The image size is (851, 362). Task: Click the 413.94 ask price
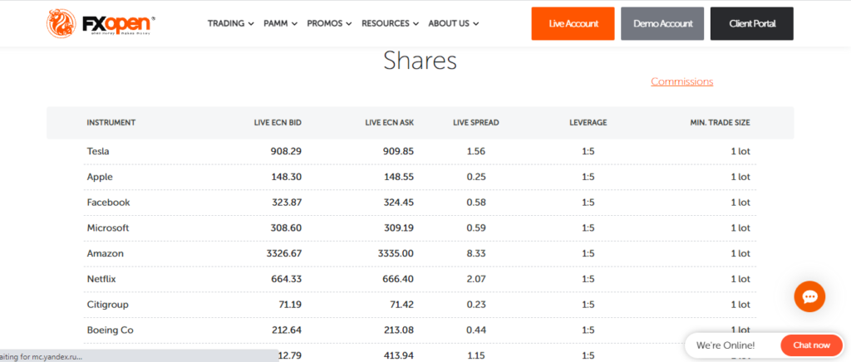[399, 355]
